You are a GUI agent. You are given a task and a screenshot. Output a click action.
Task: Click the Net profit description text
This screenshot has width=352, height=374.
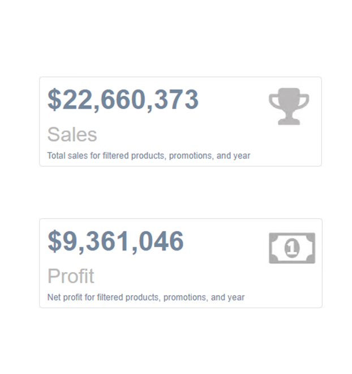click(146, 297)
